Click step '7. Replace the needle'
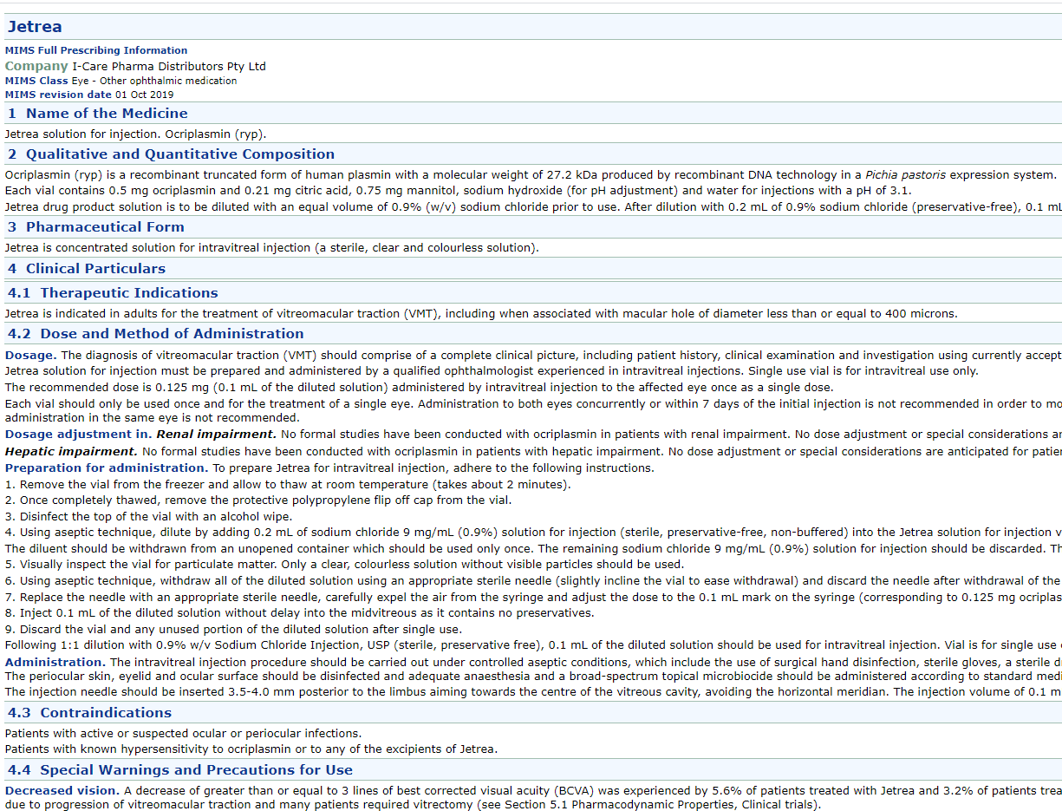Viewport: 1062px width, 811px height. pyautogui.click(x=533, y=598)
